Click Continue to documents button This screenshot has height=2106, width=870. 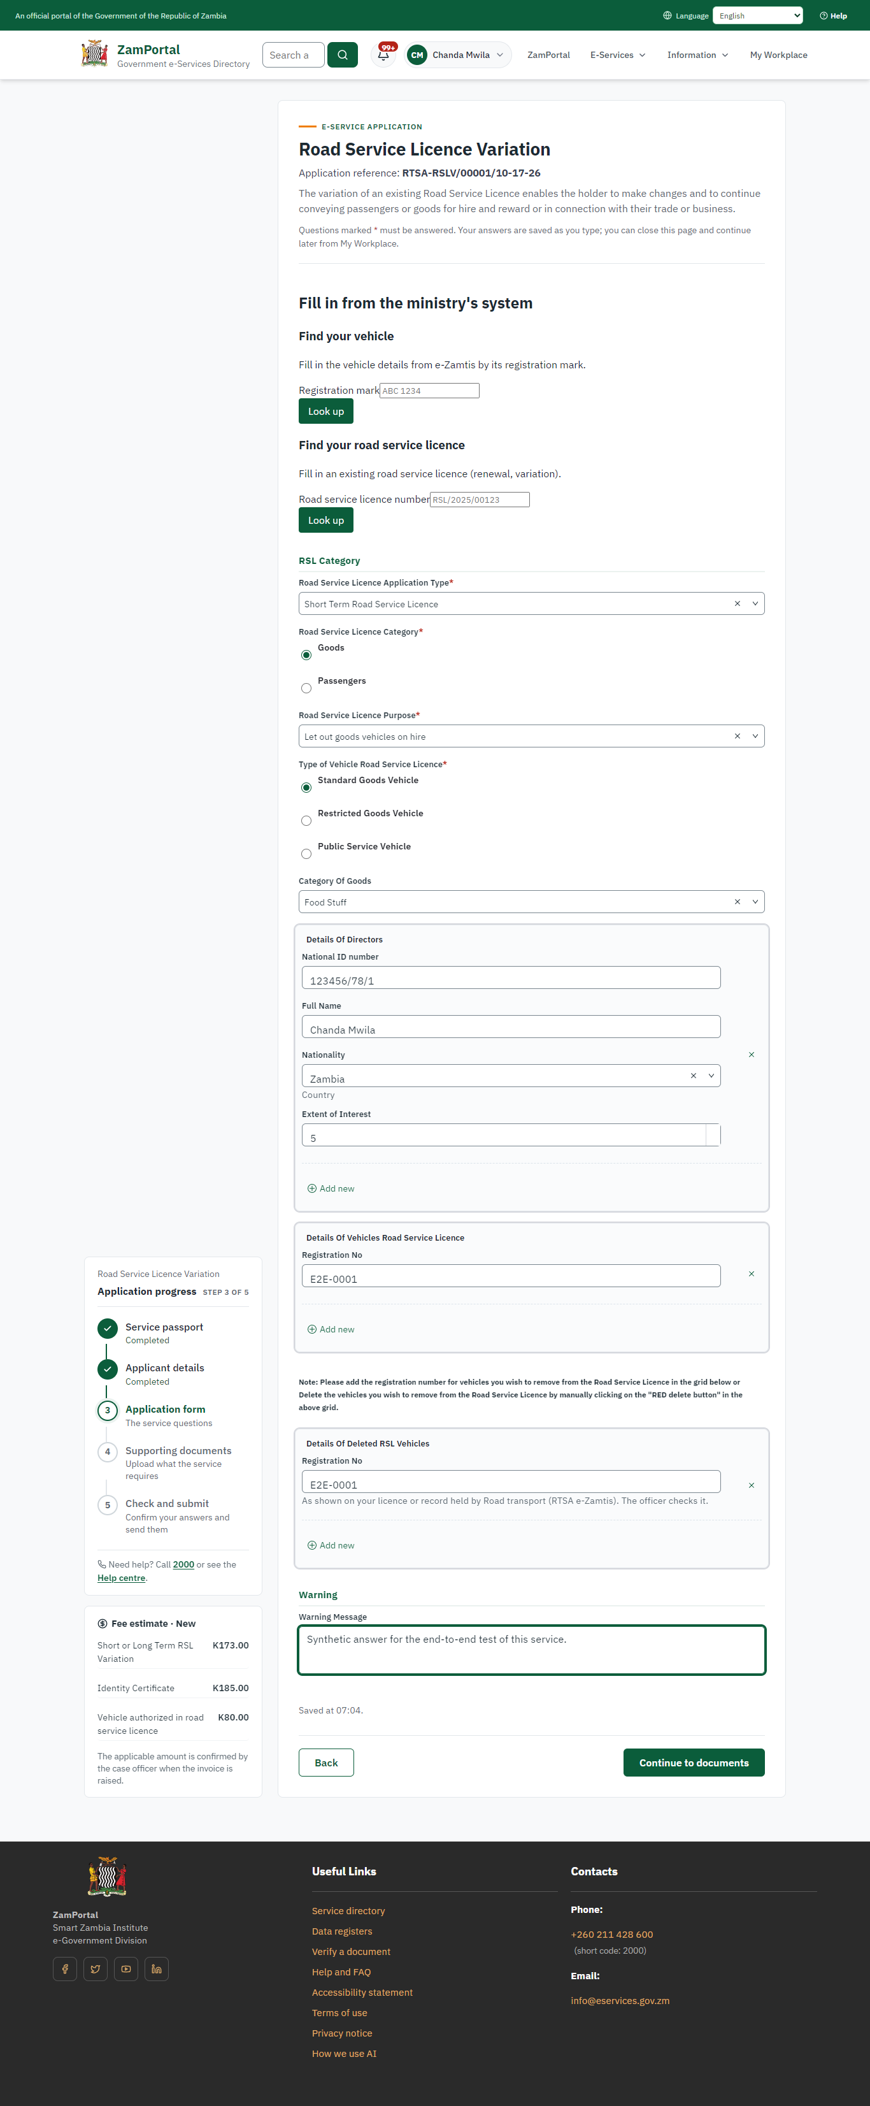694,1763
